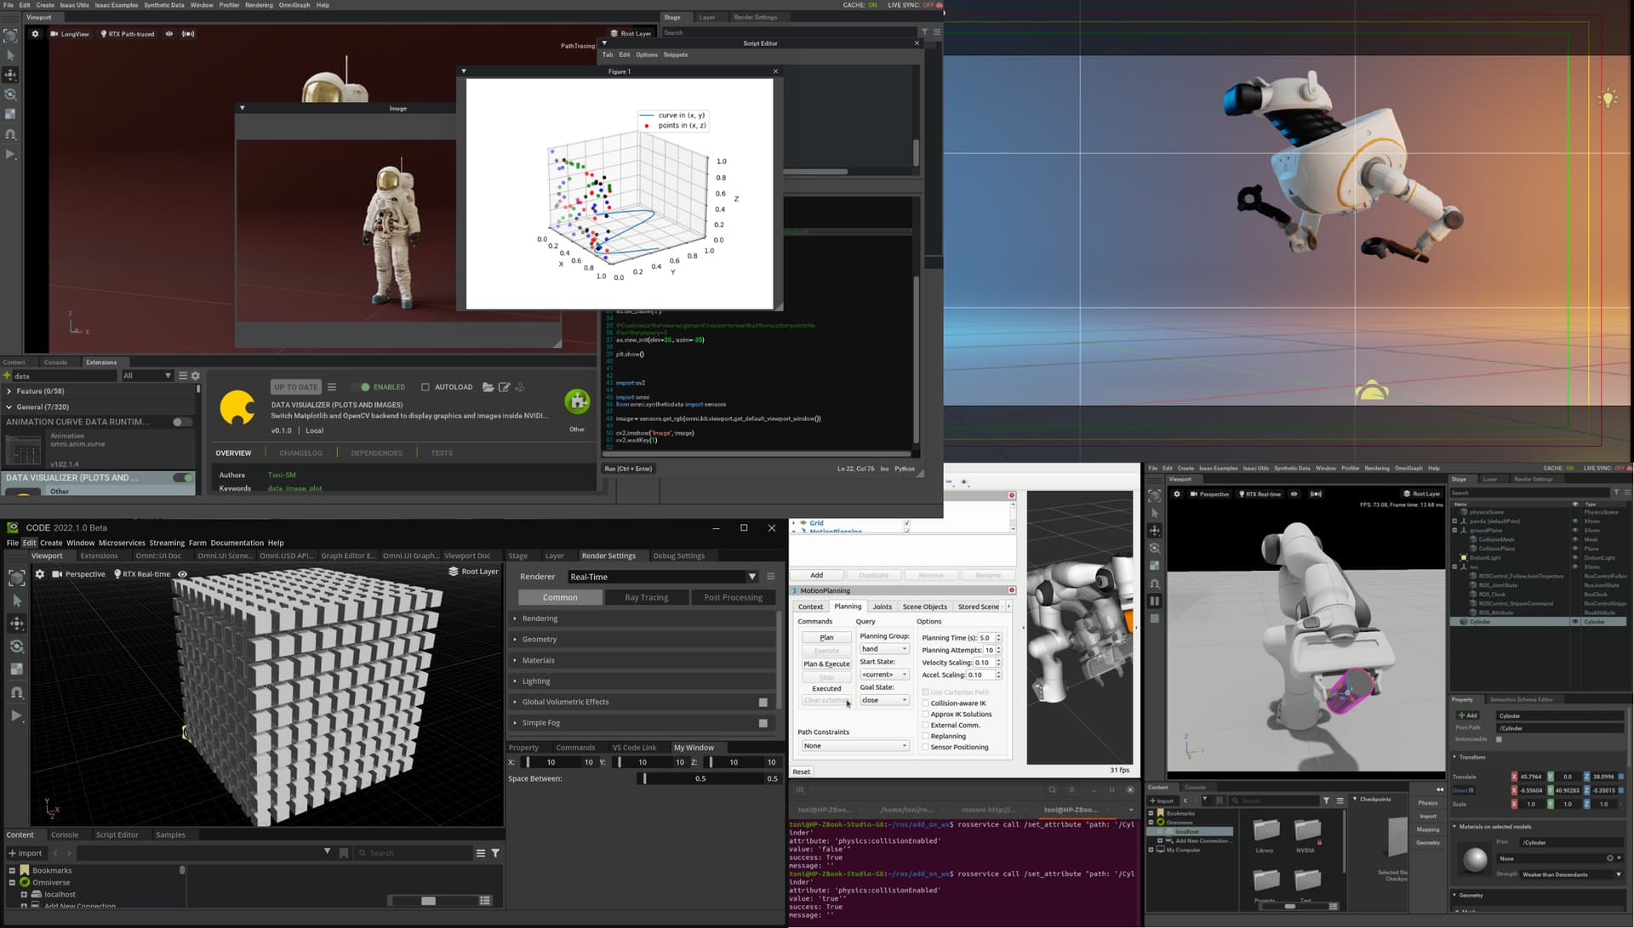Click the Extensions list options hamburger icon
The width and height of the screenshot is (1634, 928).
pos(182,376)
